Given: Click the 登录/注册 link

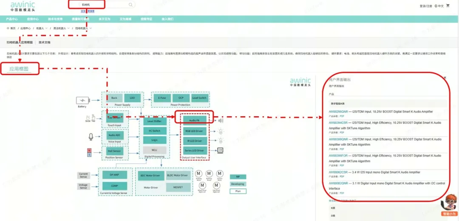Looking at the screenshot, I should click(x=425, y=6).
